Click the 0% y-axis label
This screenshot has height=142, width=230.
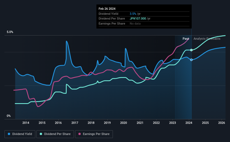click(x=9, y=116)
